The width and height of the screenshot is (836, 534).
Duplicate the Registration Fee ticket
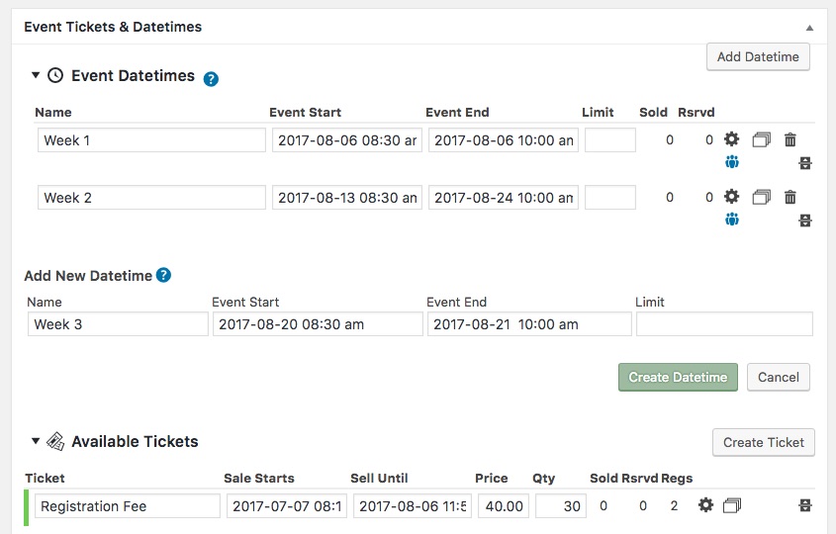[x=732, y=506]
